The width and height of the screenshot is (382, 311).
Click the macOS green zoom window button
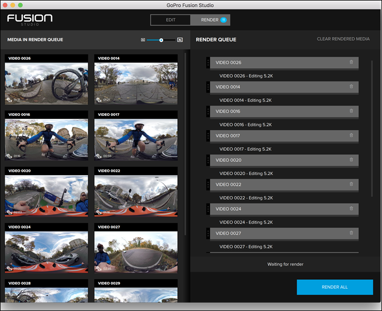21,5
